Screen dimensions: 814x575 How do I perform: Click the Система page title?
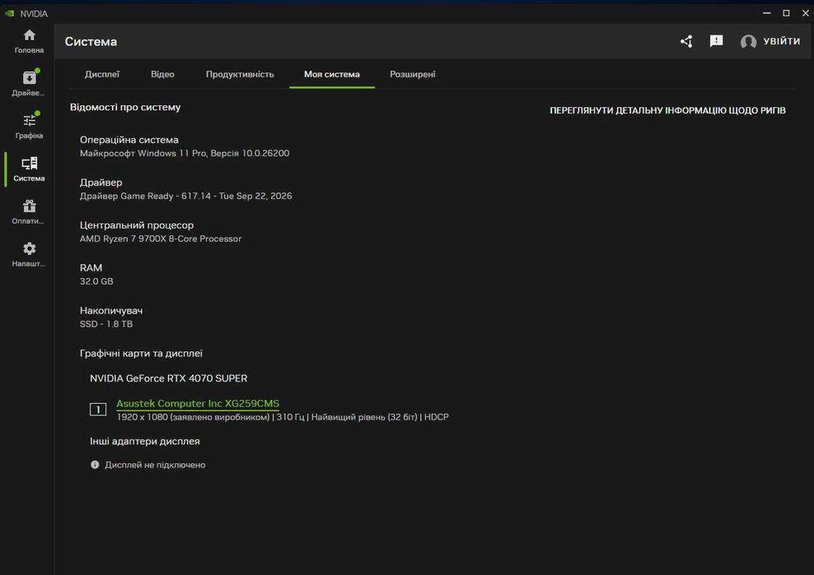(91, 41)
